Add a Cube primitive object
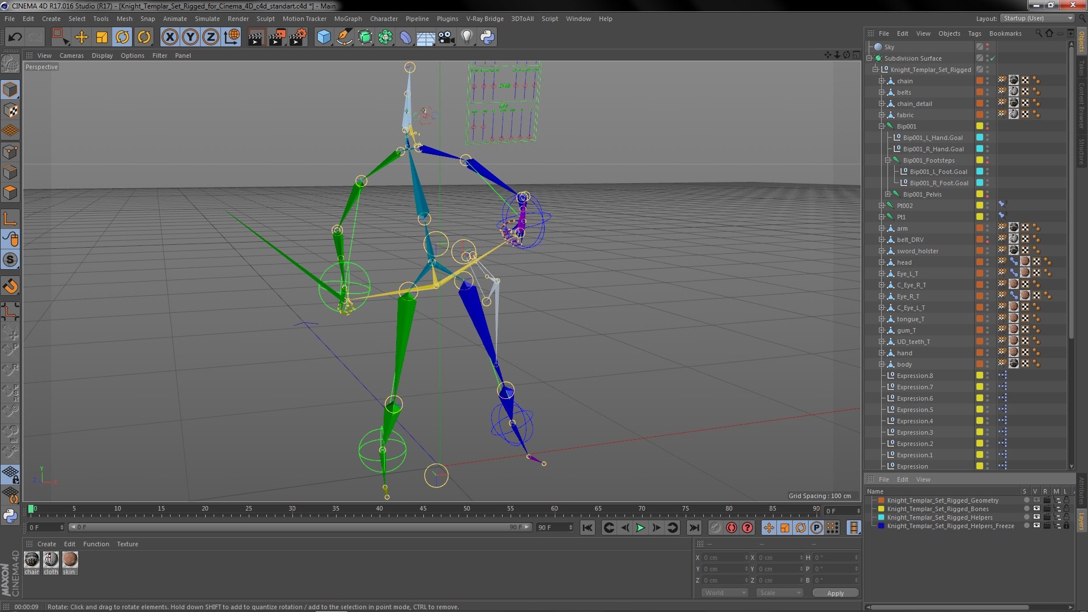The image size is (1088, 612). pos(324,37)
